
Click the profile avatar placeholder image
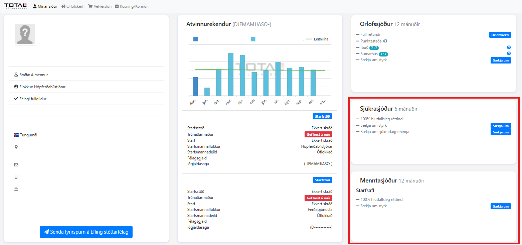[25, 34]
